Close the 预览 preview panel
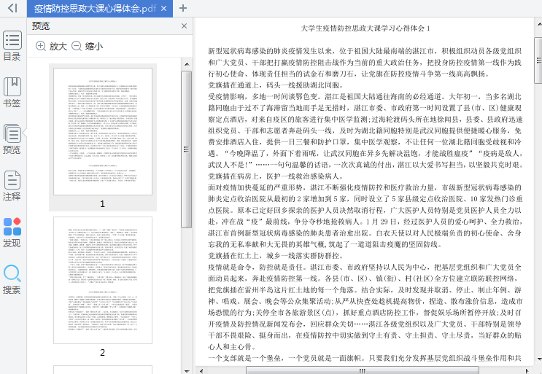542x374 pixels. (185, 26)
